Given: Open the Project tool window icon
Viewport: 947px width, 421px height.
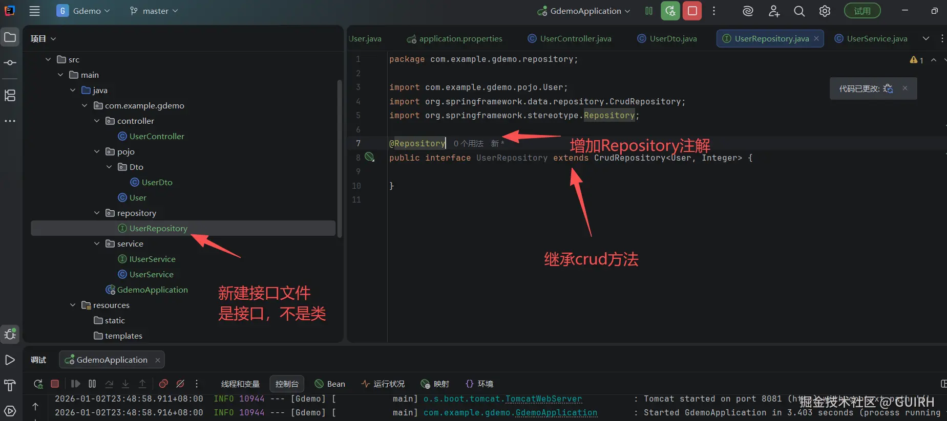Looking at the screenshot, I should coord(10,37).
